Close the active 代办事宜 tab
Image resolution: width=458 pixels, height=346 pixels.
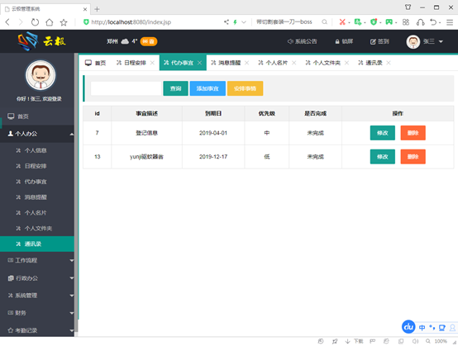[200, 63]
